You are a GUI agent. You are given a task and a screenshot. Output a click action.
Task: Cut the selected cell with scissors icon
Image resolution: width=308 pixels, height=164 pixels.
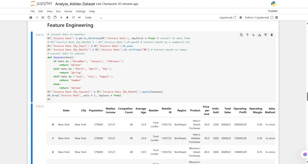[x=43, y=18]
